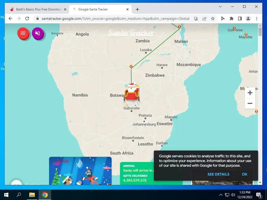Share this page icon
The height and width of the screenshot is (200, 267).
pos(204,18)
